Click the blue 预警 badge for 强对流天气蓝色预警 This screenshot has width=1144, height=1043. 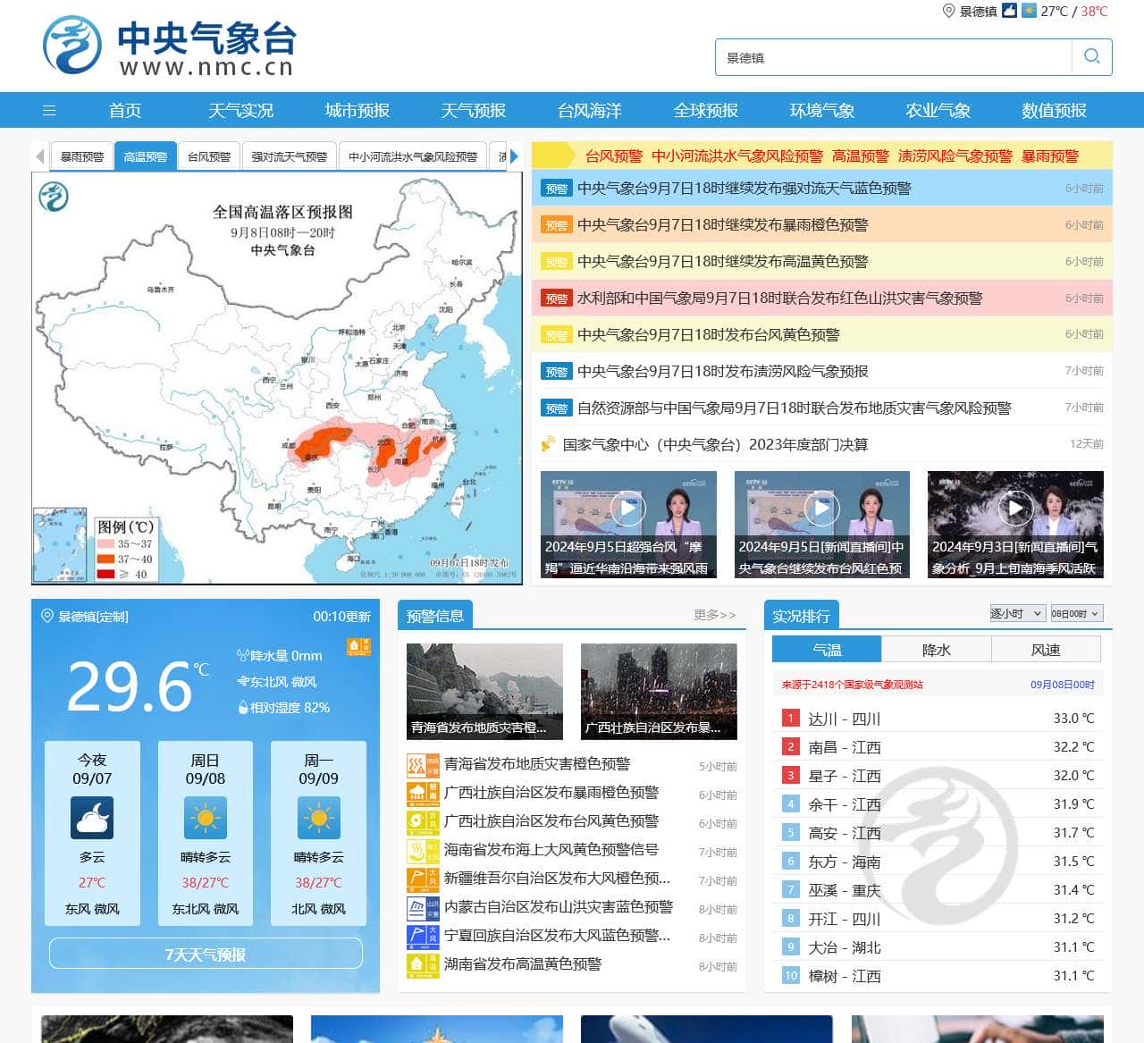point(556,189)
